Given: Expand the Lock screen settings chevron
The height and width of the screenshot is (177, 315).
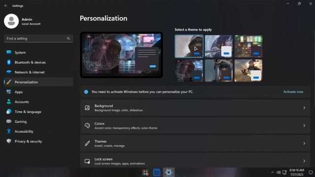Looking at the screenshot, I should pos(304,161).
